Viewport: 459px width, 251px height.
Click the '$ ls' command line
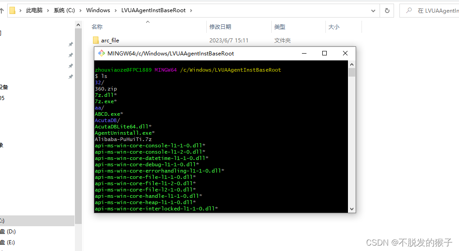point(101,76)
